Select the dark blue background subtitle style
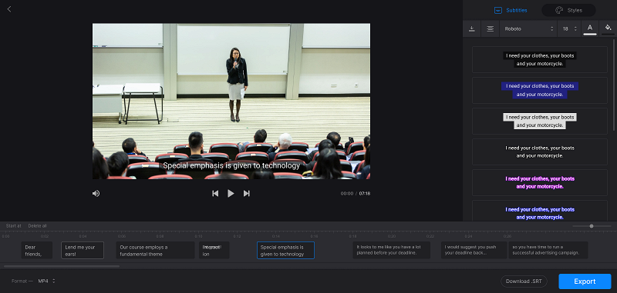 point(539,90)
